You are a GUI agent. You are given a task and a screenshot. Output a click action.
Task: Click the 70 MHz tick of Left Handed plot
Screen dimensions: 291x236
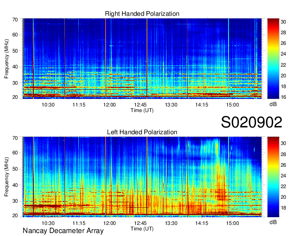coord(15,138)
